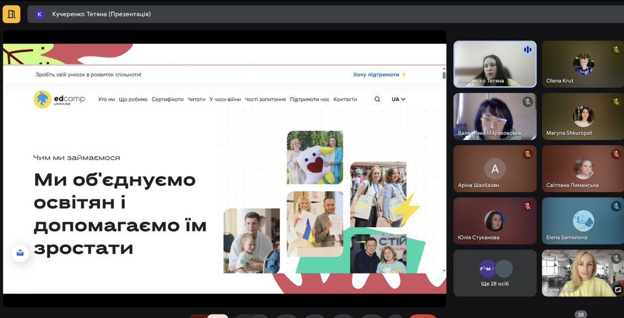Expand the 'Ще 28 осіб' participants tile

pos(495,273)
